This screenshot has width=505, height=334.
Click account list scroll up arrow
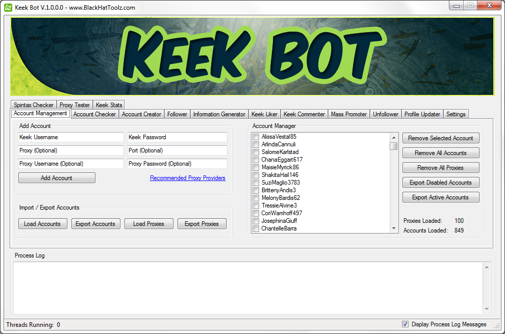point(394,138)
